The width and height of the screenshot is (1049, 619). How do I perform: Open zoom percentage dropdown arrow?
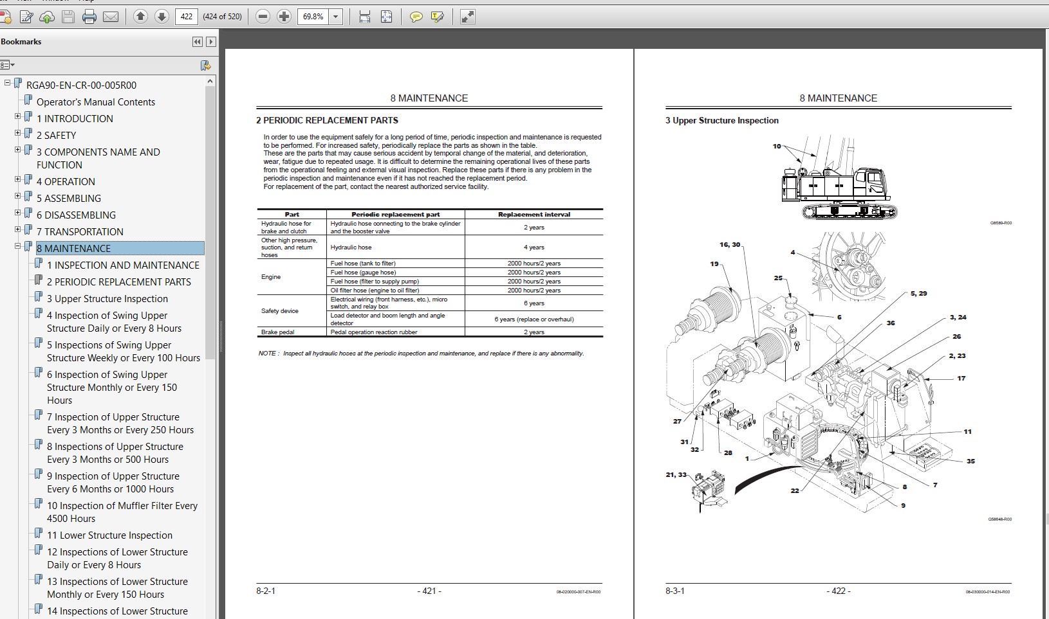tap(336, 17)
